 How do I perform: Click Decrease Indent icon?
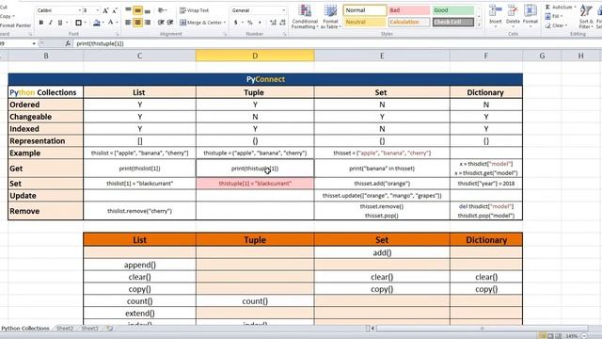161,23
